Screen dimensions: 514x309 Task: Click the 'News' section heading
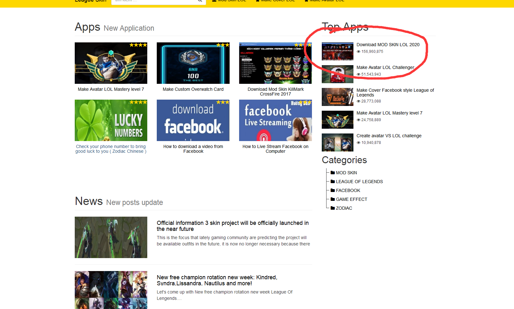[x=89, y=201]
